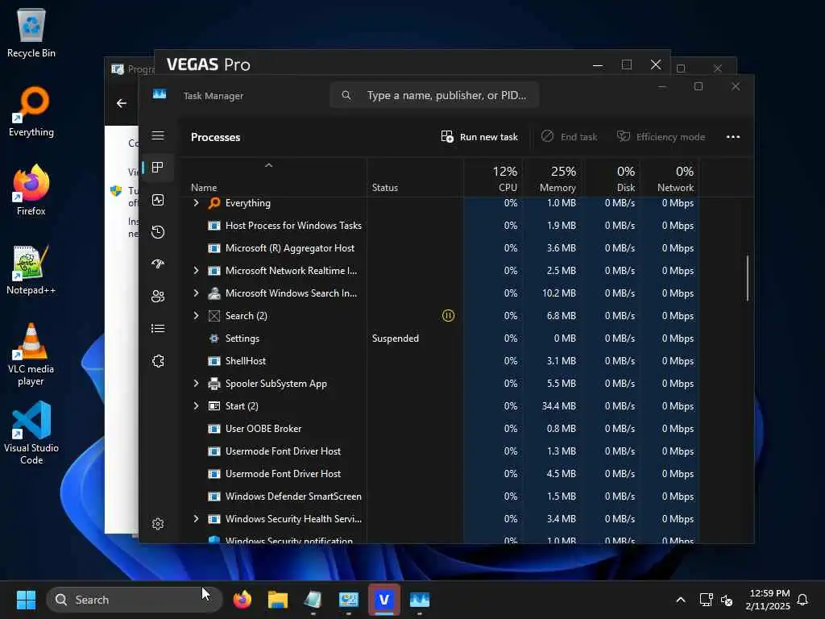Click the Everything process magnifier icon

coord(214,203)
